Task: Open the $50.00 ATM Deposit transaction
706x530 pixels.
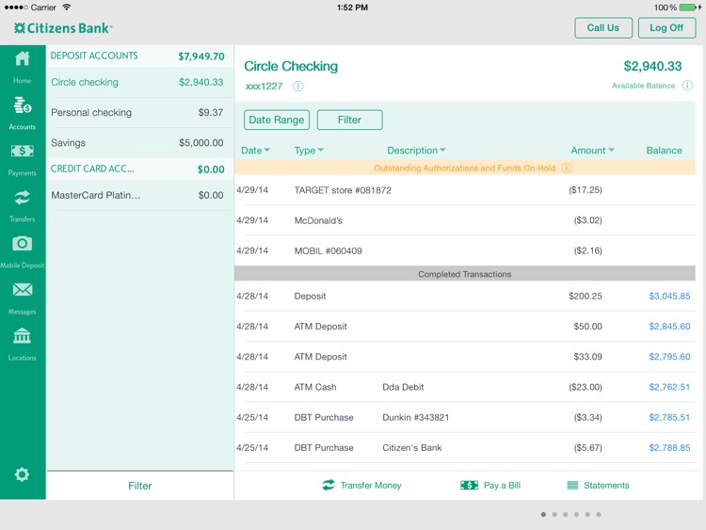Action: 465,326
